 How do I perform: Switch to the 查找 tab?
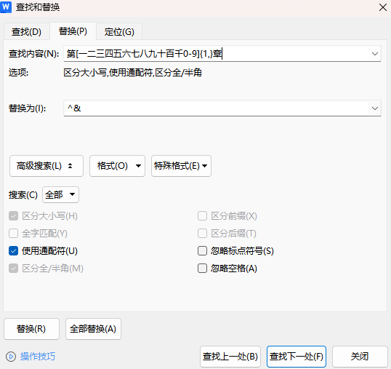(26, 32)
